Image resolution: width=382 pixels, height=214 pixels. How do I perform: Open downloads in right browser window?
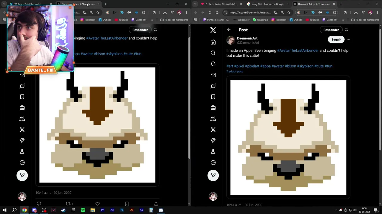356,12
